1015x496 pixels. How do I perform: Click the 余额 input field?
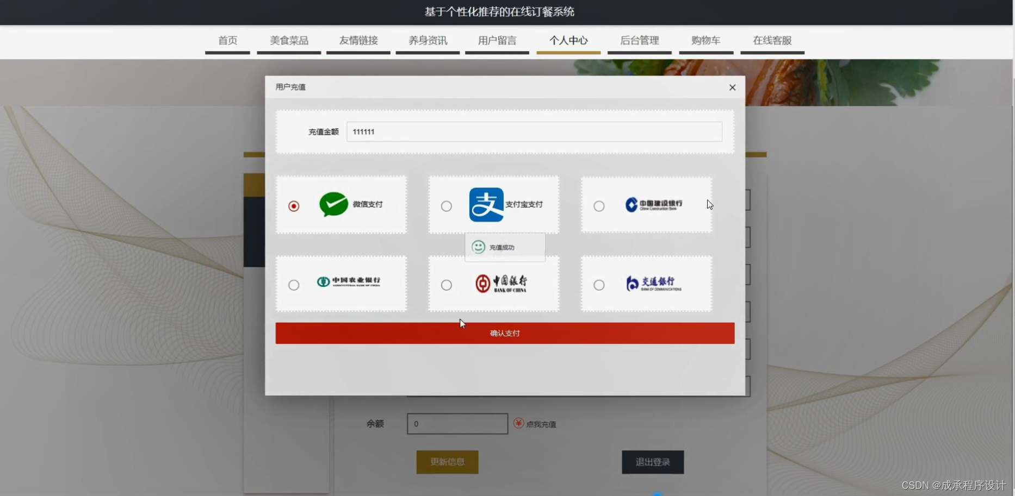[x=457, y=424]
